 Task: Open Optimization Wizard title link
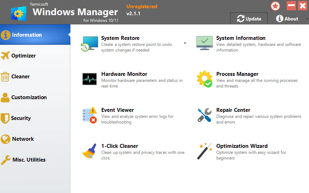tap(242, 146)
